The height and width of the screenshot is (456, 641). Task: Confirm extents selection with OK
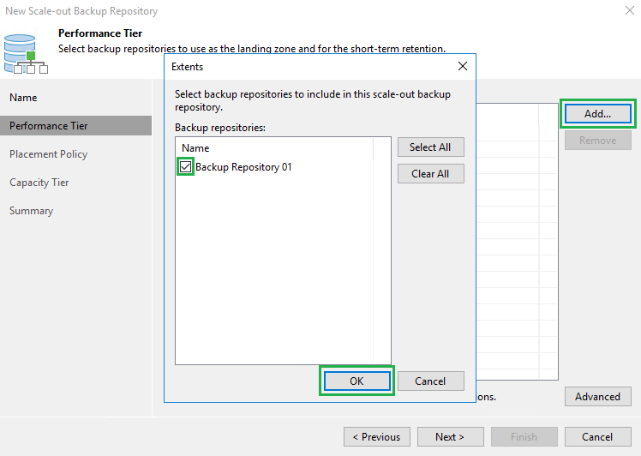356,381
